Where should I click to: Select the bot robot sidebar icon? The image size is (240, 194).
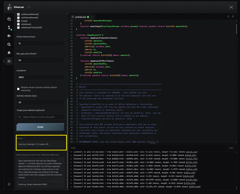pos(9,61)
